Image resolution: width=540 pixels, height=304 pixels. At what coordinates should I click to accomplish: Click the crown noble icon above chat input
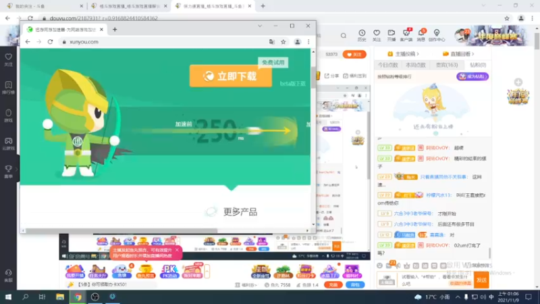(x=407, y=265)
